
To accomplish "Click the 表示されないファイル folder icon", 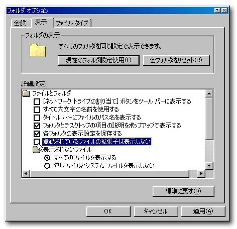I will 36,150.
